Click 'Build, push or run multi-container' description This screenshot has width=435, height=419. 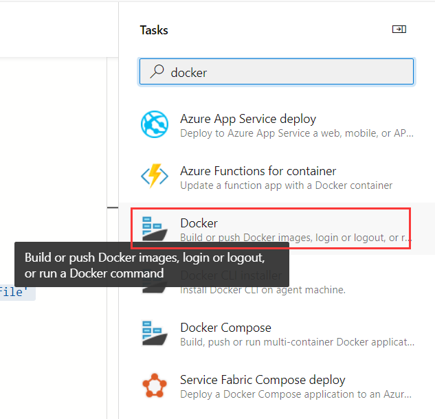[x=297, y=342]
